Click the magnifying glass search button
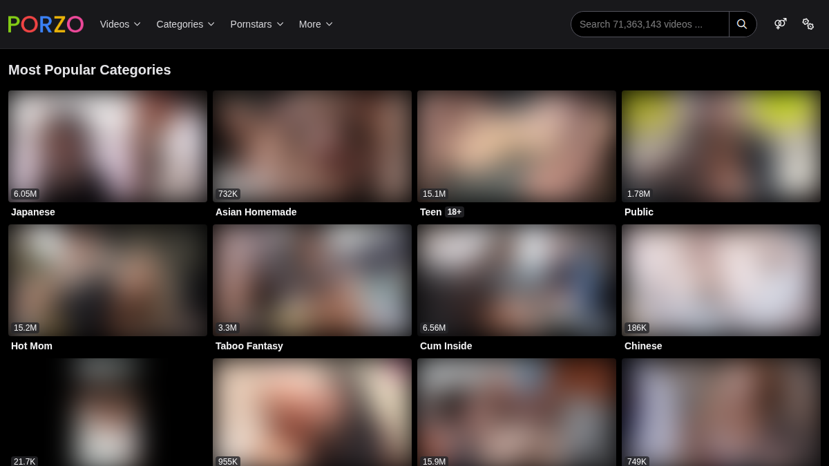Viewport: 829px width, 466px height. (743, 24)
